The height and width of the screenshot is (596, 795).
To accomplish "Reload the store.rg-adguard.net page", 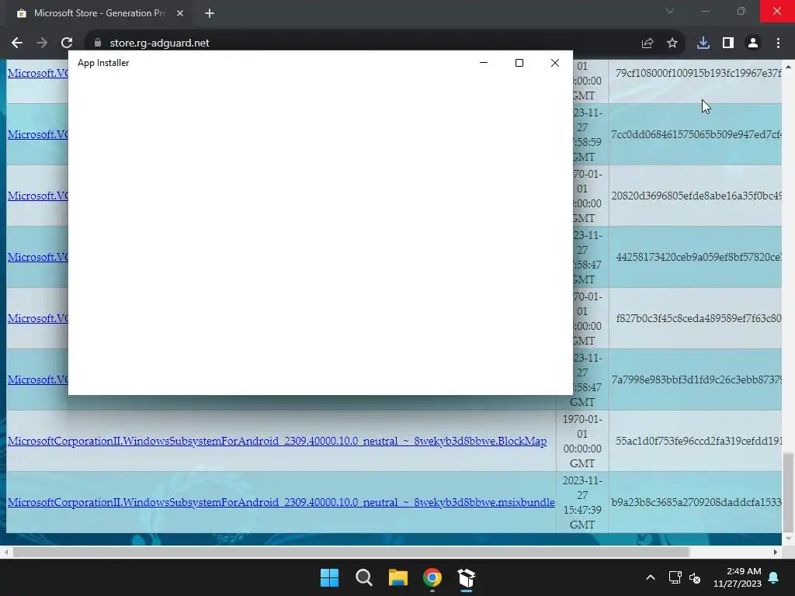I will 67,43.
